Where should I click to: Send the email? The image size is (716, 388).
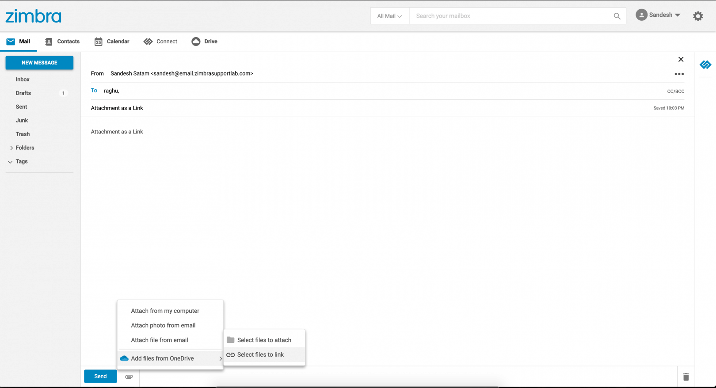pyautogui.click(x=100, y=376)
